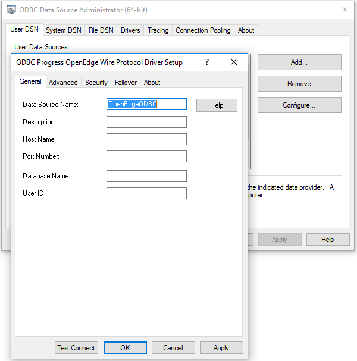
Task: Click the Host Name input field
Action: pos(146,139)
